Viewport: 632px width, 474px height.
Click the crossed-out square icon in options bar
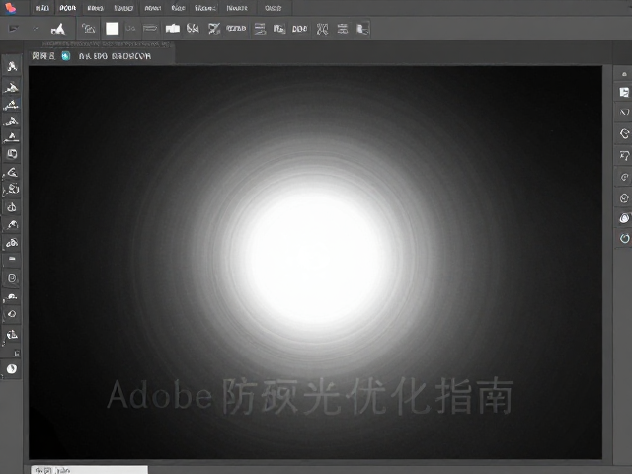coord(214,29)
